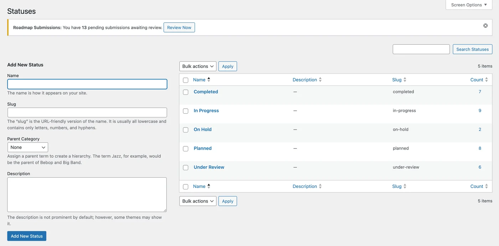This screenshot has width=499, height=246.
Task: Click sort arrows beside top Name header
Action: click(x=209, y=80)
